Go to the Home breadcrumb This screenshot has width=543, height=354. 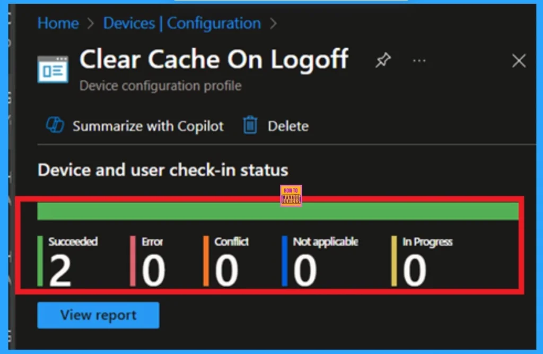tap(58, 23)
